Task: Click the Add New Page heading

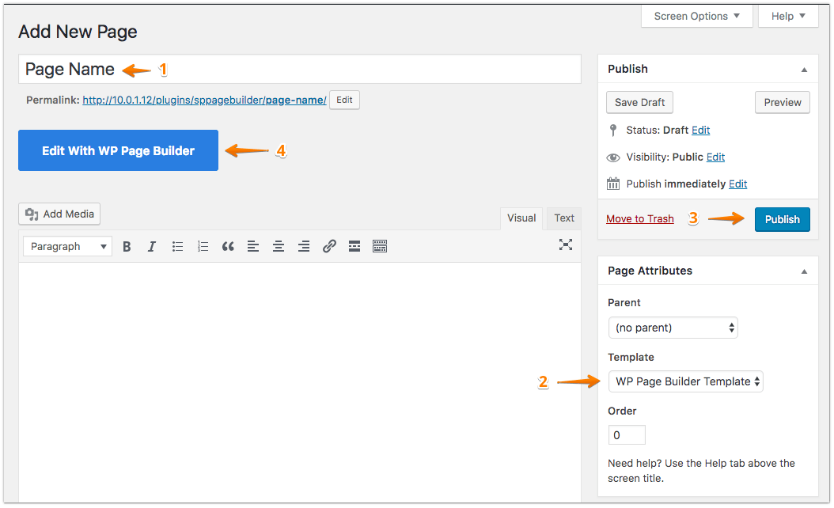Action: pyautogui.click(x=78, y=32)
